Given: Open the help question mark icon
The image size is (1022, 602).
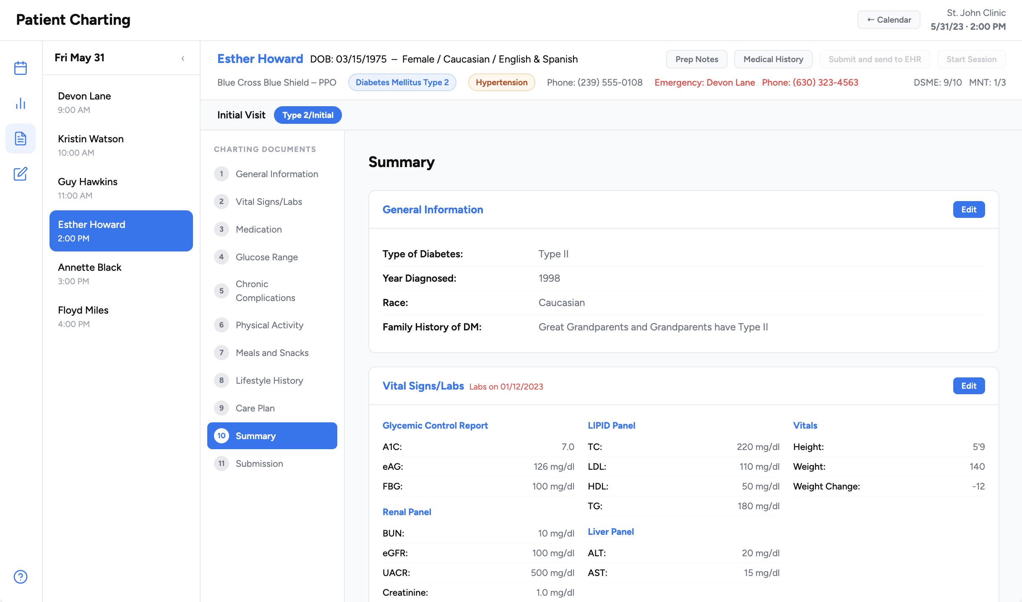Looking at the screenshot, I should click(21, 577).
